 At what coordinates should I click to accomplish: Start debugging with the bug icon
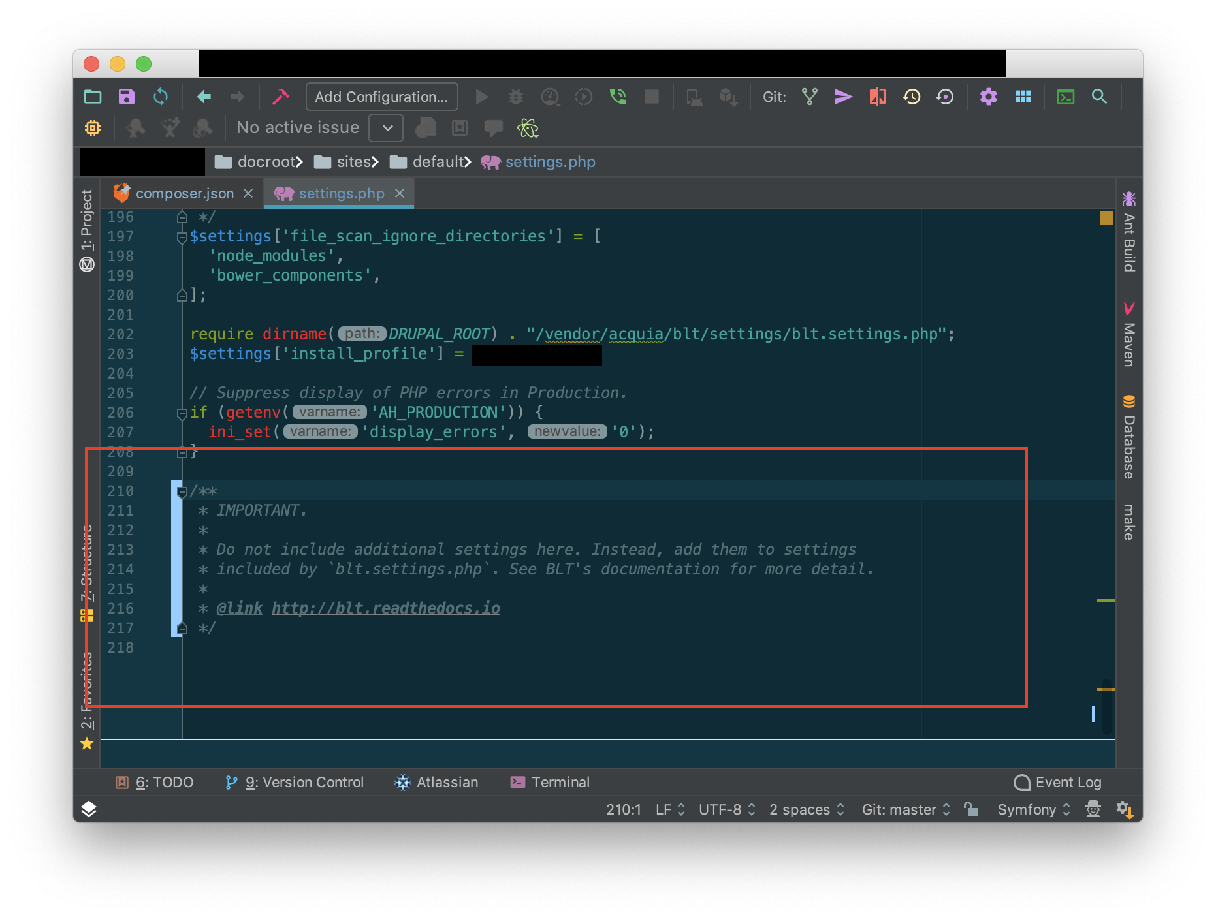point(516,97)
